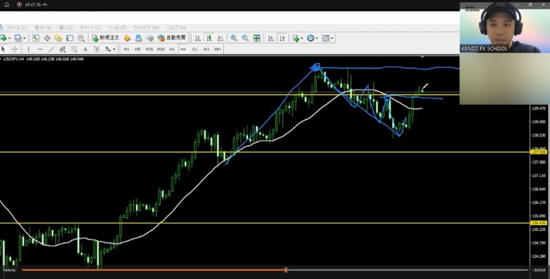Viewport: 550px width, 279px height.
Task: Open the New Chart tool
Action: (x=3, y=38)
